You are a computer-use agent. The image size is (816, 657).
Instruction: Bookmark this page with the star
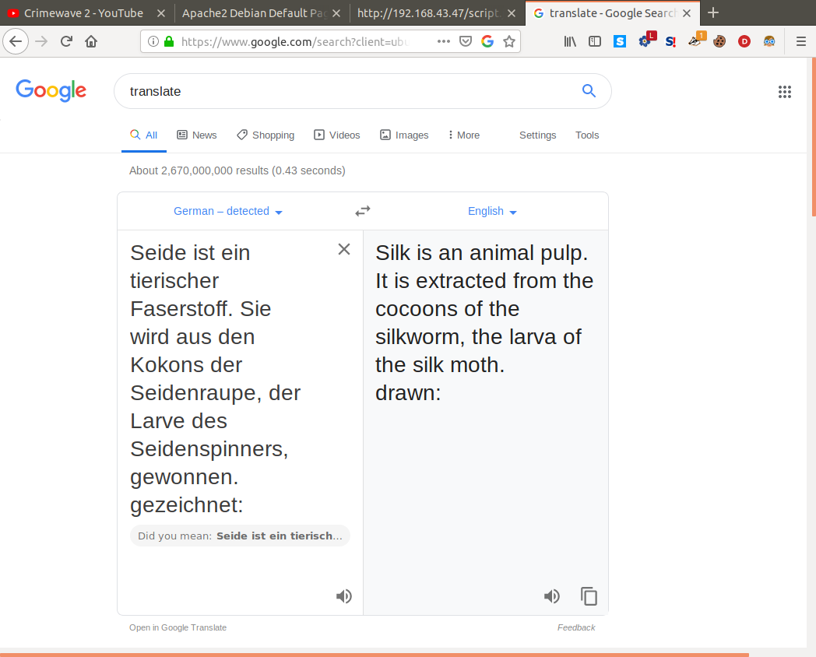509,41
